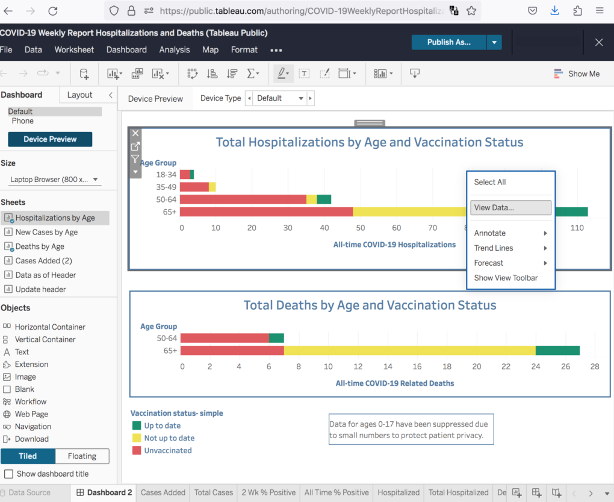Click the New Data Source toolbar icon
The image size is (614, 502).
(x=84, y=74)
